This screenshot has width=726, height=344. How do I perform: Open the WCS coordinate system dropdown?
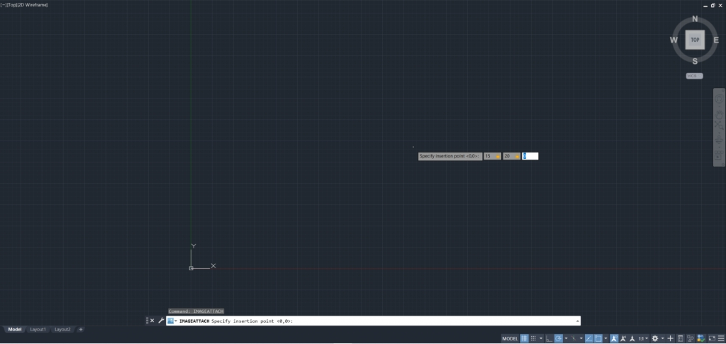tap(695, 76)
